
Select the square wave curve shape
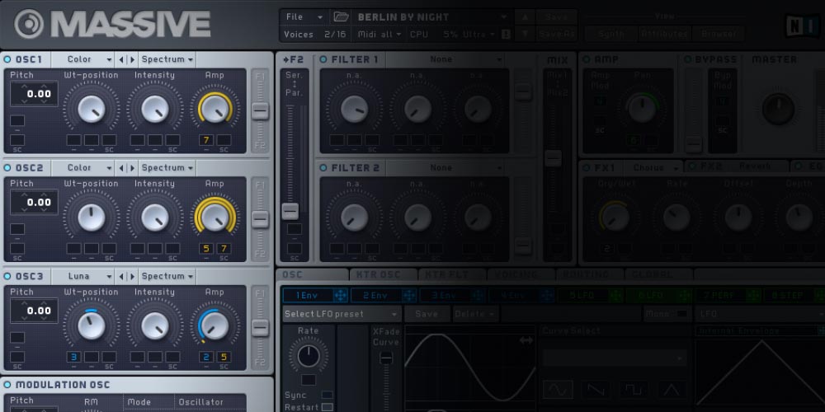click(634, 390)
